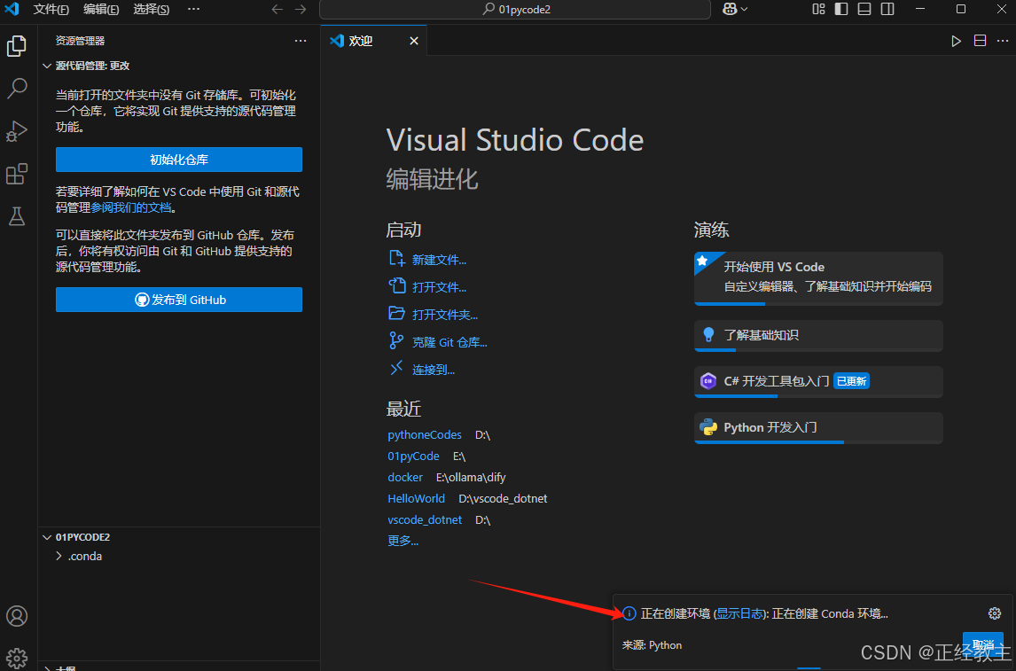Open the 选择(S) menu
1016x671 pixels.
(151, 9)
